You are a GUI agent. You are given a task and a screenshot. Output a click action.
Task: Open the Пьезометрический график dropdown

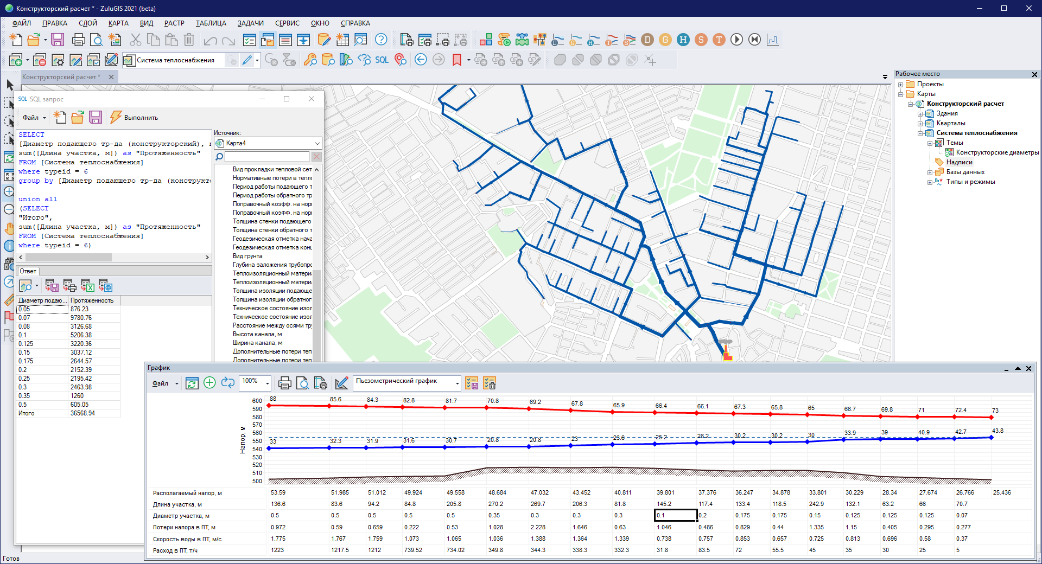[x=457, y=383]
